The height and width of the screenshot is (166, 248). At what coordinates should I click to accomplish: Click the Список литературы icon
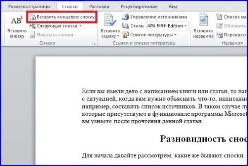click(x=126, y=34)
